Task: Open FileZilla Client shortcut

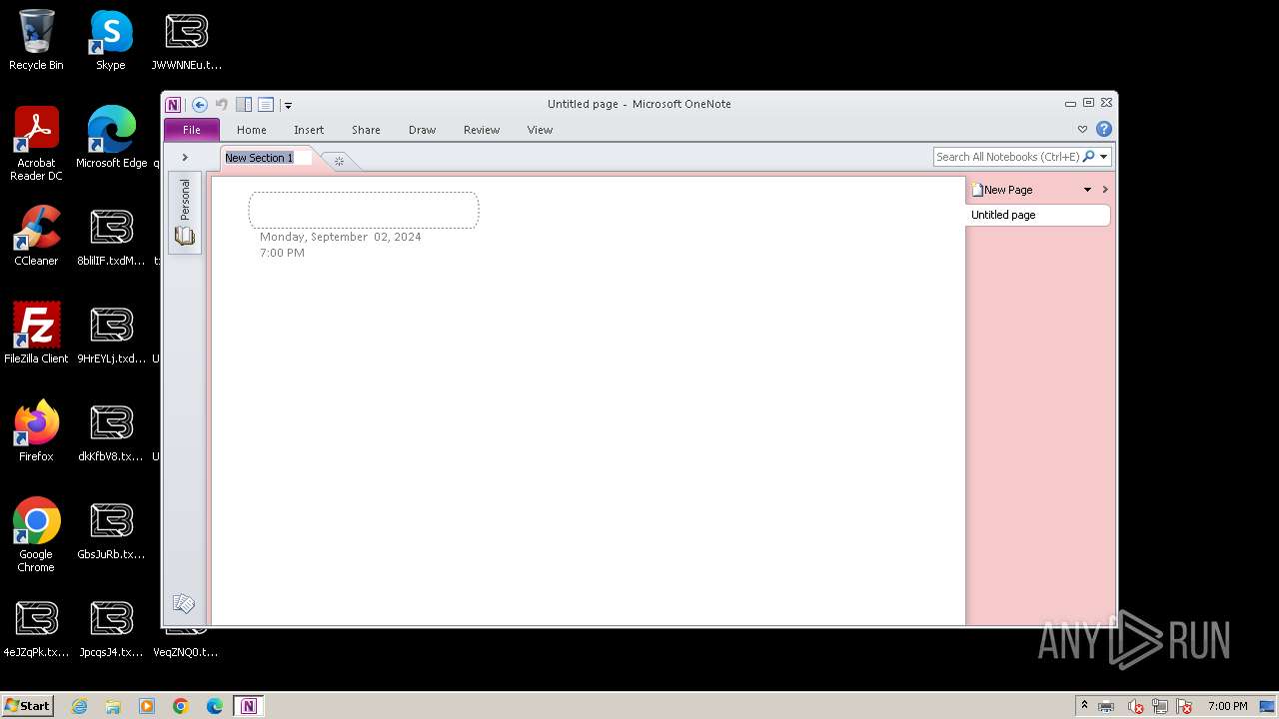Action: tap(36, 334)
